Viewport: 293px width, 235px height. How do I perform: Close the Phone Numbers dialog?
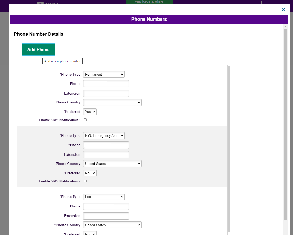283,10
